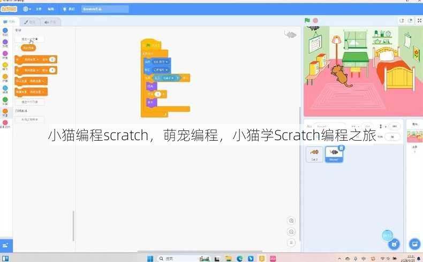Open the Tutorials lightbulb menu
Screen dimensions: 423x262
(69, 9)
